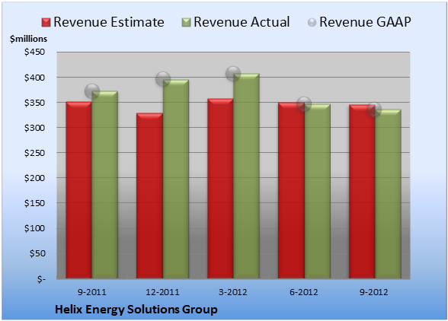Image resolution: width=448 pixels, height=321 pixels.
Task: Select the red estimate bar for 9-2011
Action: point(79,190)
